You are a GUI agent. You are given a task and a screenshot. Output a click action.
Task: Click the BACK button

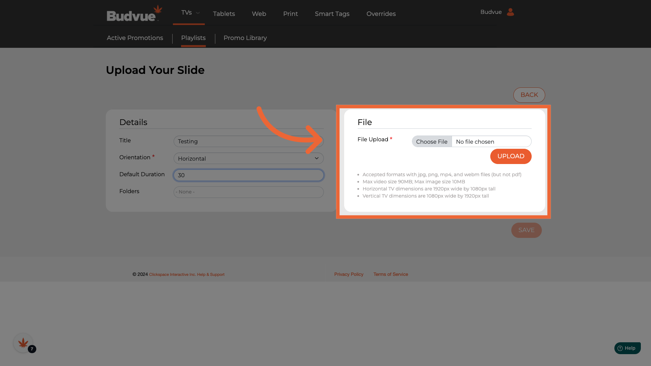[529, 95]
